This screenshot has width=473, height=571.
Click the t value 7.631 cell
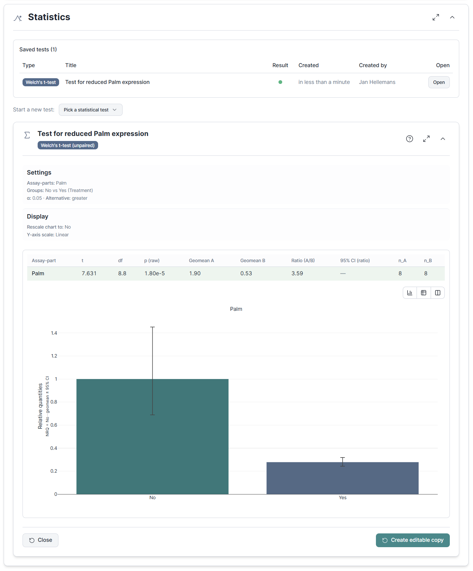[x=89, y=274]
